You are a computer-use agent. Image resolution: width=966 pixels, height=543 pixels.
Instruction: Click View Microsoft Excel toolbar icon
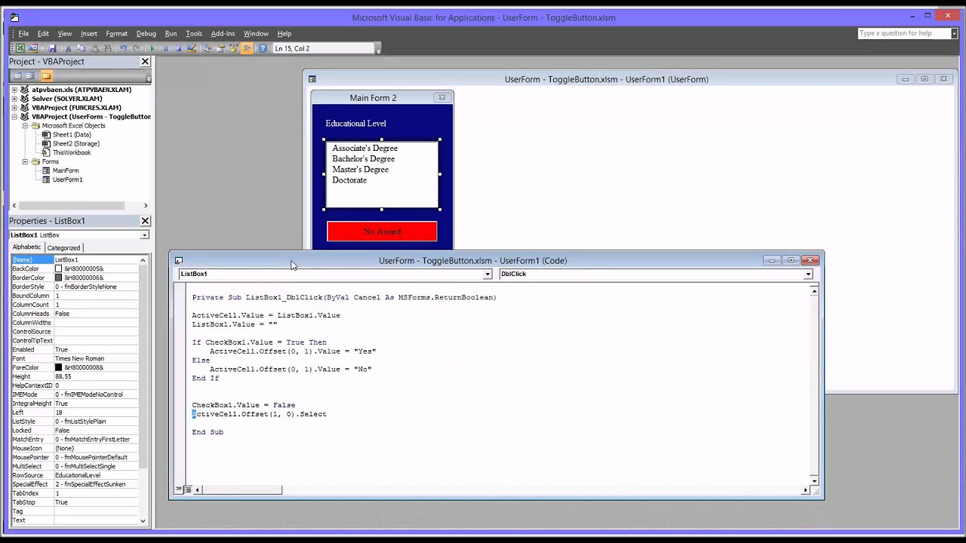pyautogui.click(x=20, y=48)
